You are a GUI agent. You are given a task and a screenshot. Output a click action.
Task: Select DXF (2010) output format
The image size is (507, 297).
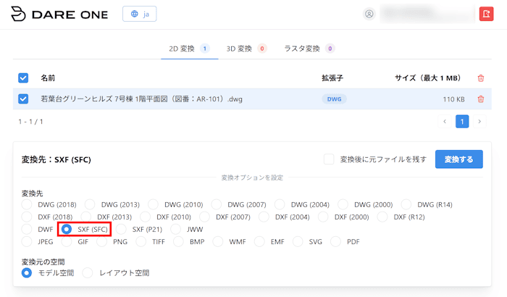tap(145, 217)
